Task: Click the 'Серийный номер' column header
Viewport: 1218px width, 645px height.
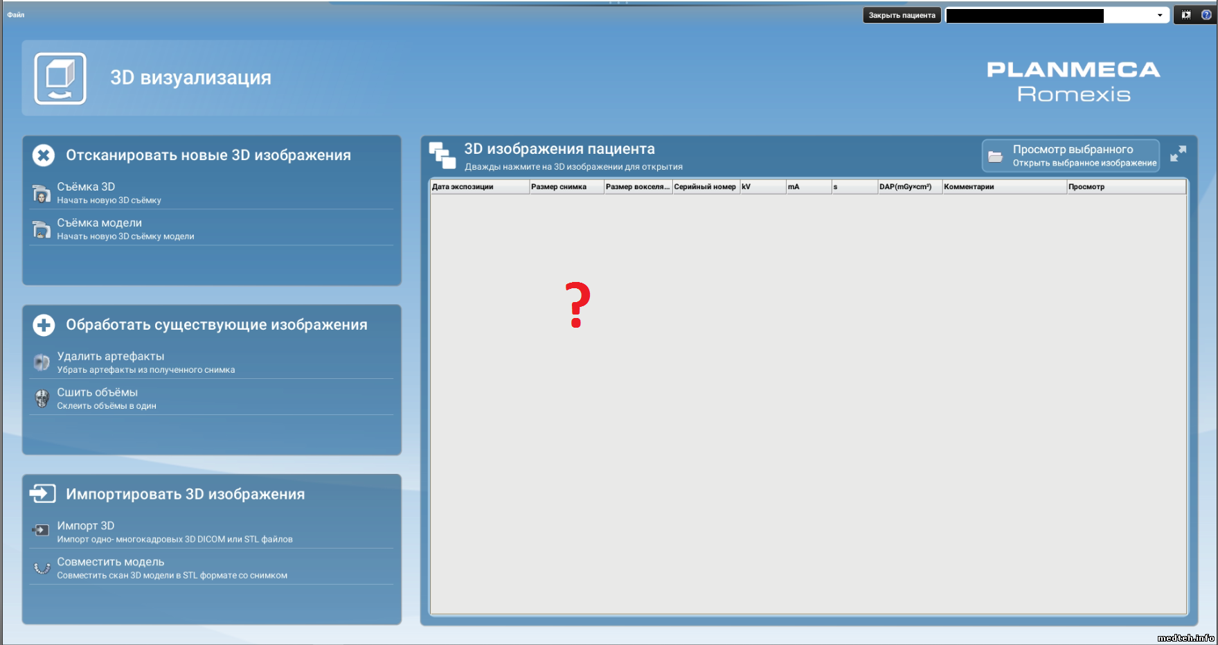Action: tap(705, 187)
